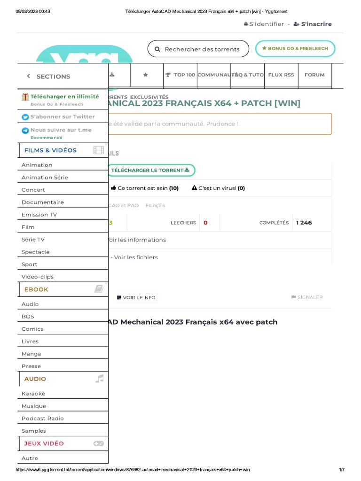This screenshot has height=481, width=361.
Task: Click the star icon in navigation bar
Action: [145, 75]
